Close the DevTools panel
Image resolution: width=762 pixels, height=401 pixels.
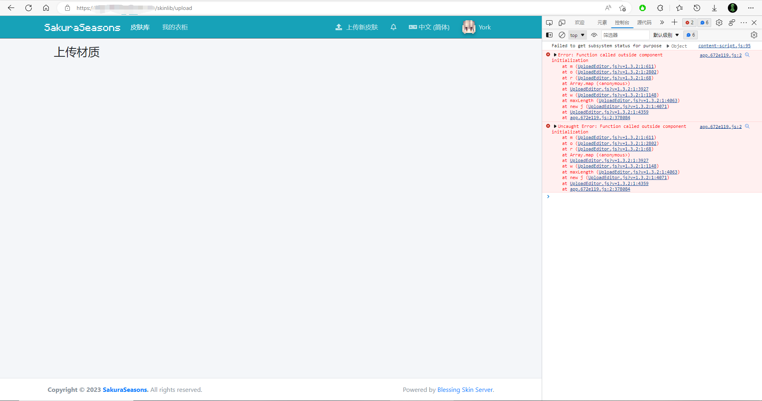click(754, 23)
